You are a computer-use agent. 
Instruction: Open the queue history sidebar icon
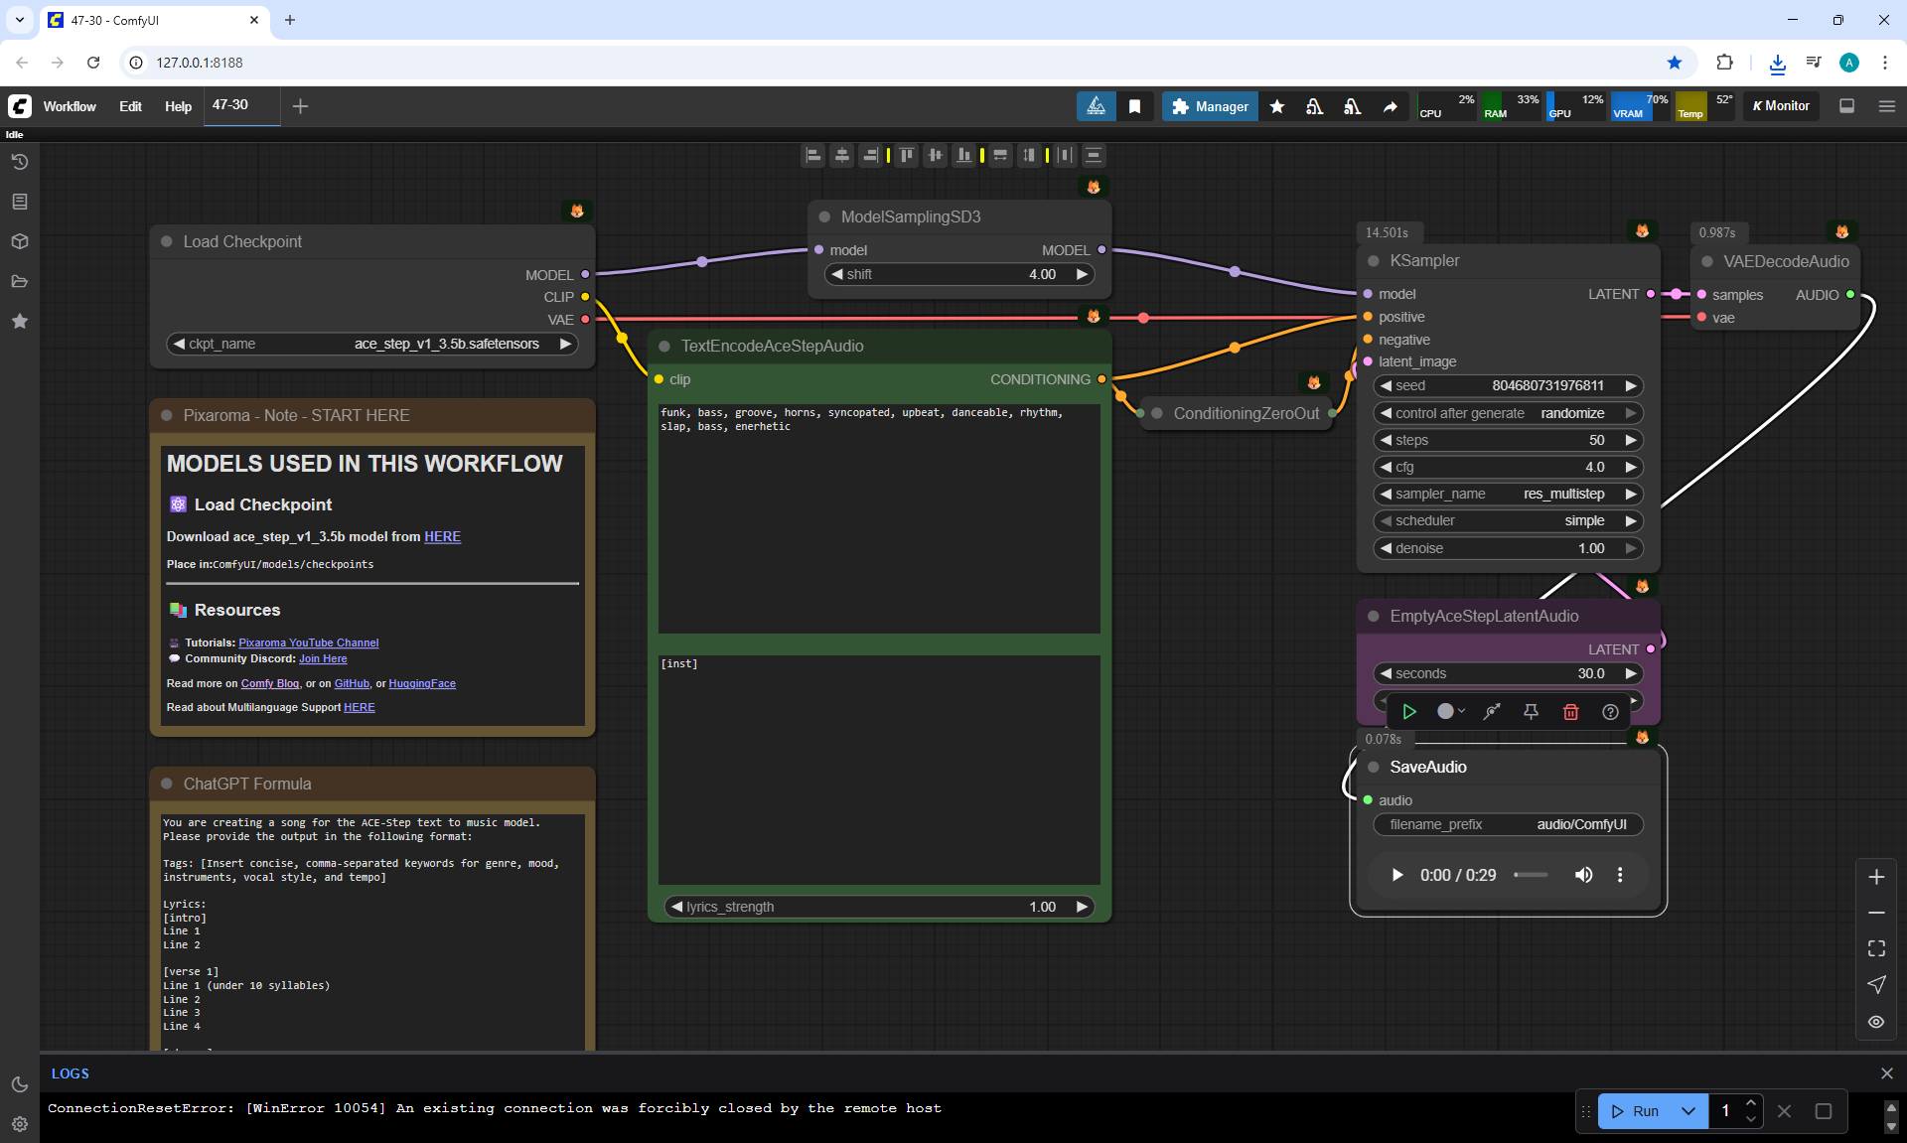click(20, 162)
